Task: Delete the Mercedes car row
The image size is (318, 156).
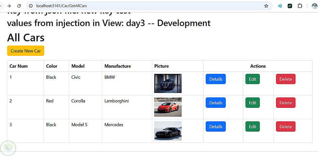Action: pyautogui.click(x=286, y=127)
